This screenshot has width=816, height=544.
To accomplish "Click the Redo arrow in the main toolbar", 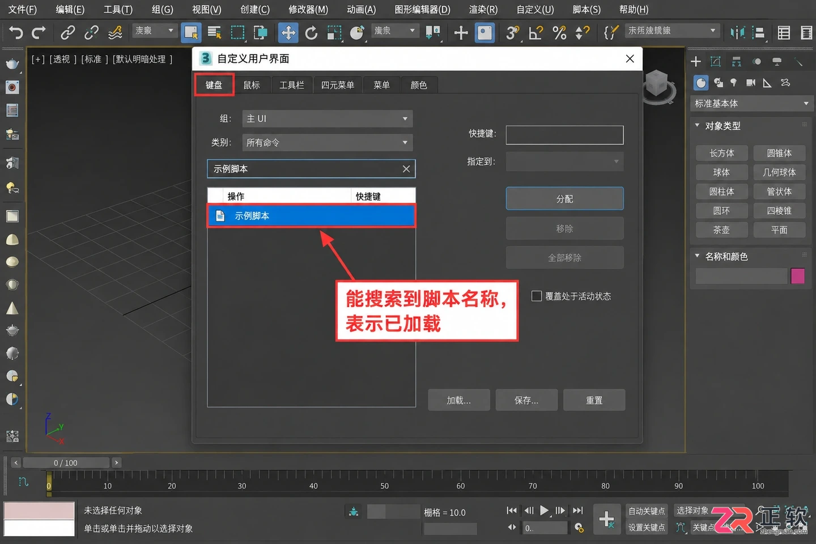I will click(x=39, y=32).
